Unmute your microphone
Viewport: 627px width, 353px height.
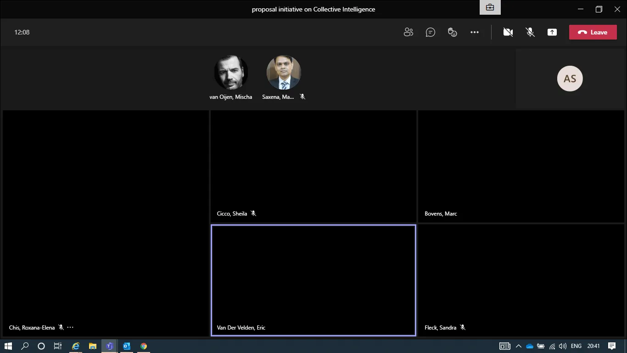point(530,32)
